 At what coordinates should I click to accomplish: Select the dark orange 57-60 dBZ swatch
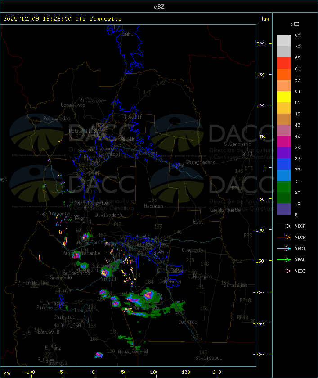284,74
